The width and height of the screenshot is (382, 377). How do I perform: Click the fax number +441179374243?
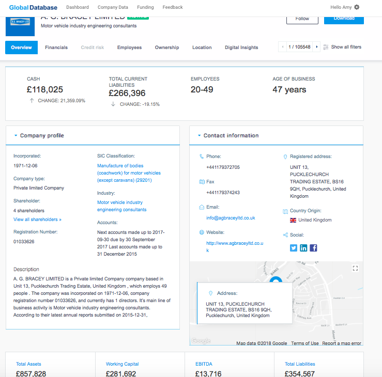(223, 193)
